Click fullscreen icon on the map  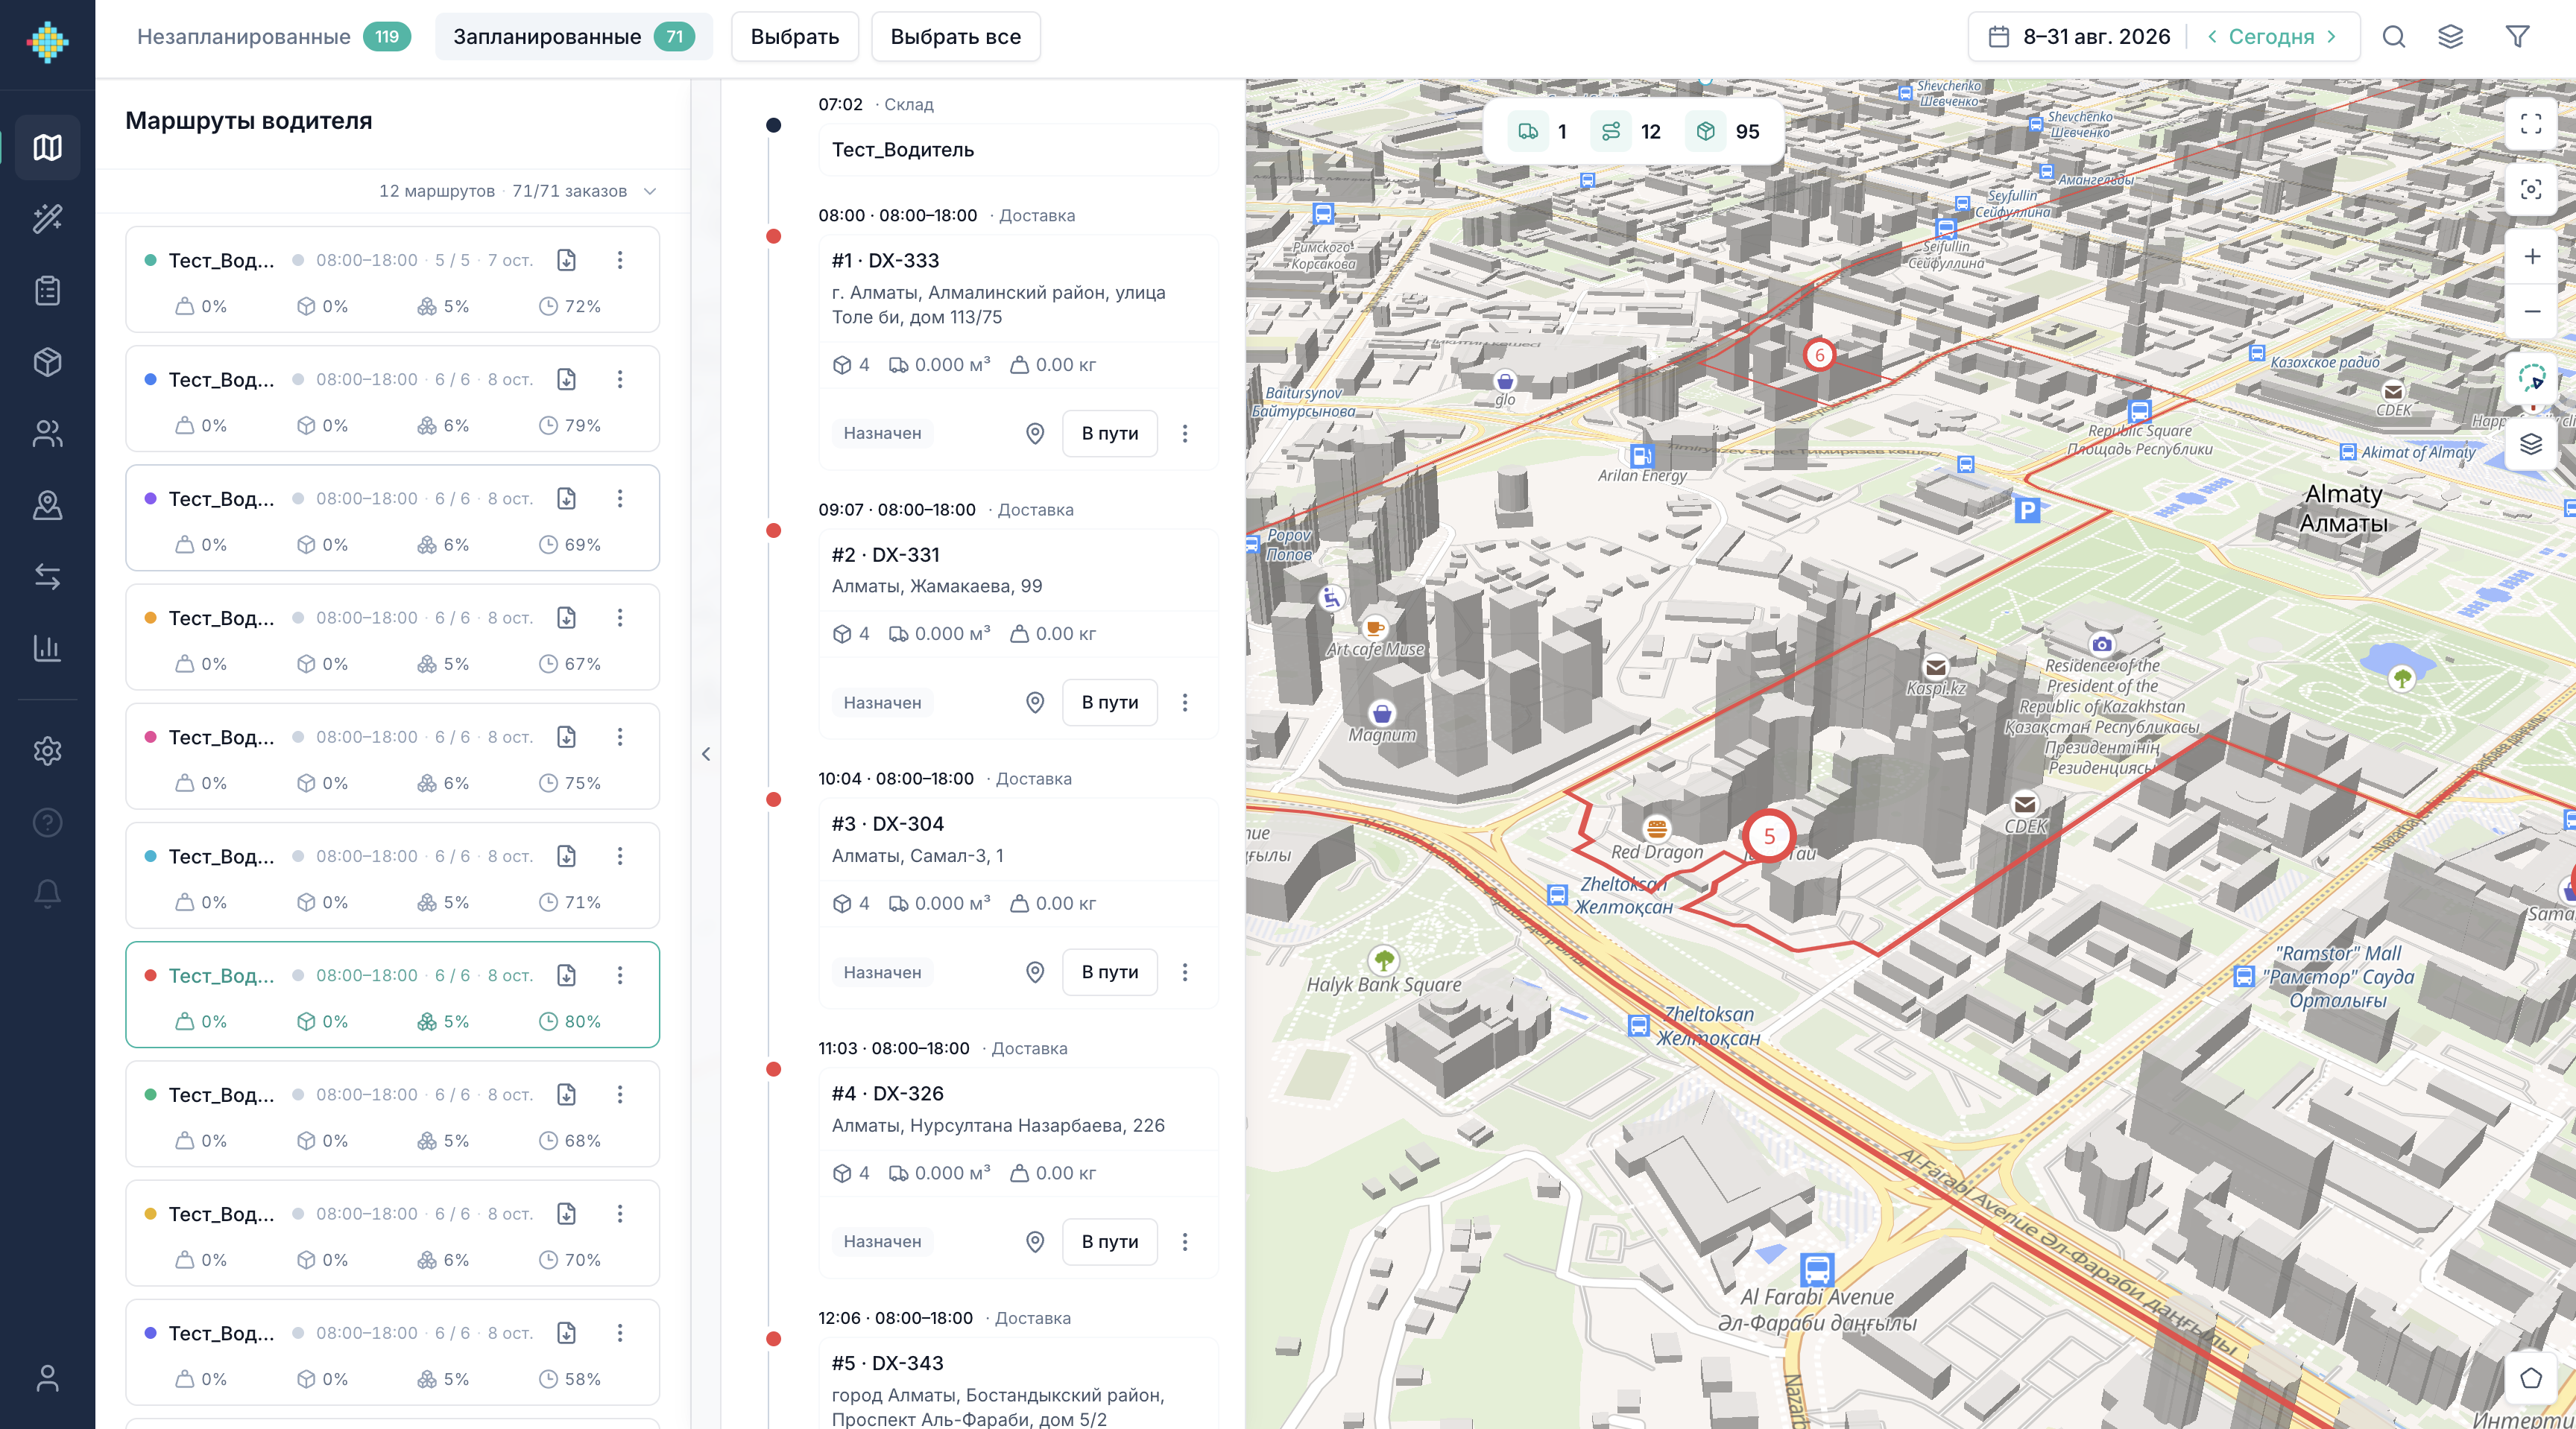2531,124
